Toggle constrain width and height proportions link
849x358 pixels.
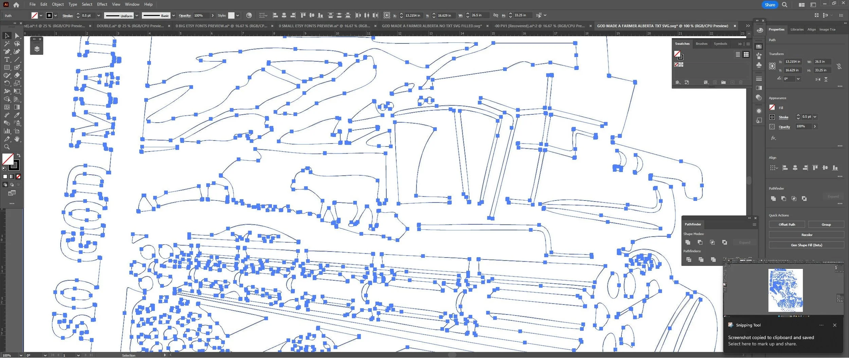coord(839,66)
